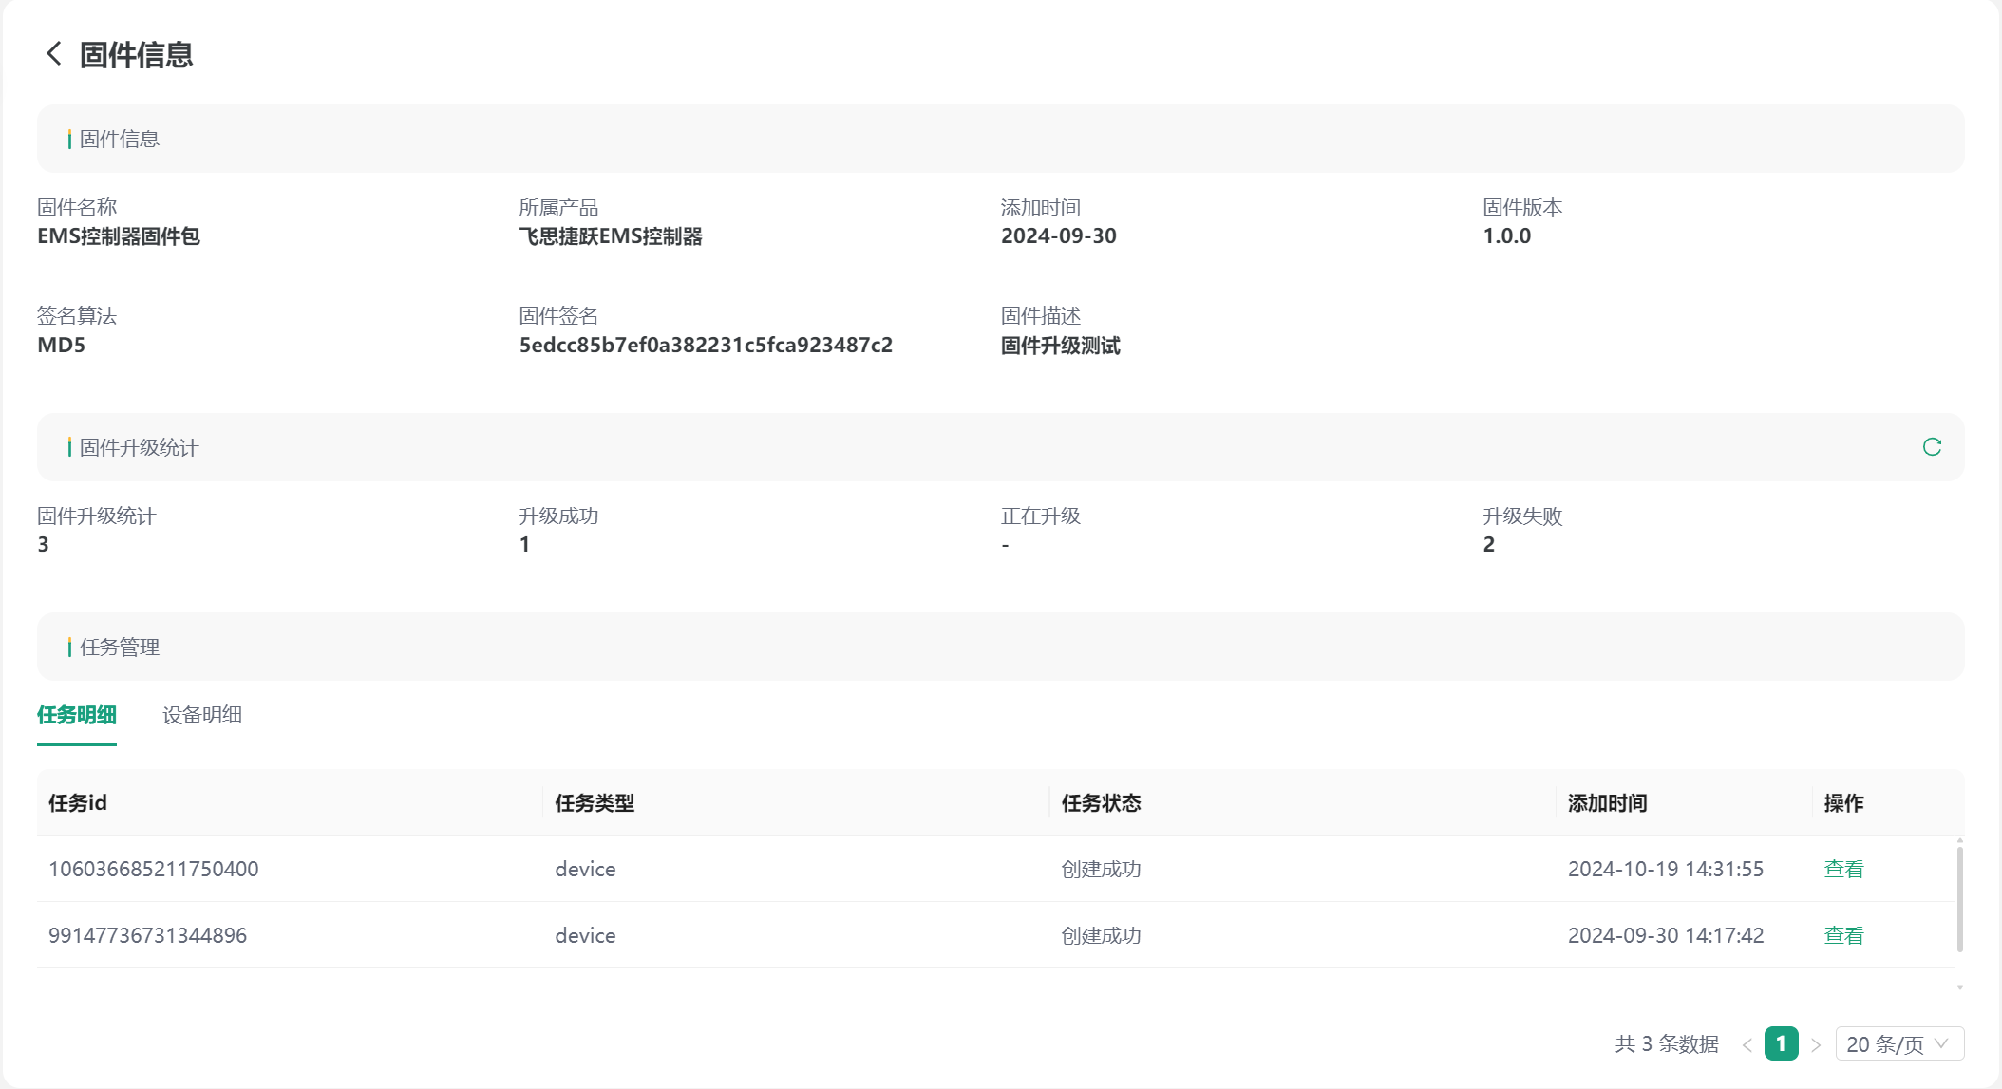
Task: Open the 20 条/页 page size dropdown
Action: click(1898, 1044)
